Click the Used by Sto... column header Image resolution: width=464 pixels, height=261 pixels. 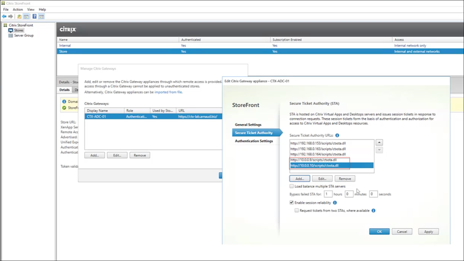[x=163, y=110]
